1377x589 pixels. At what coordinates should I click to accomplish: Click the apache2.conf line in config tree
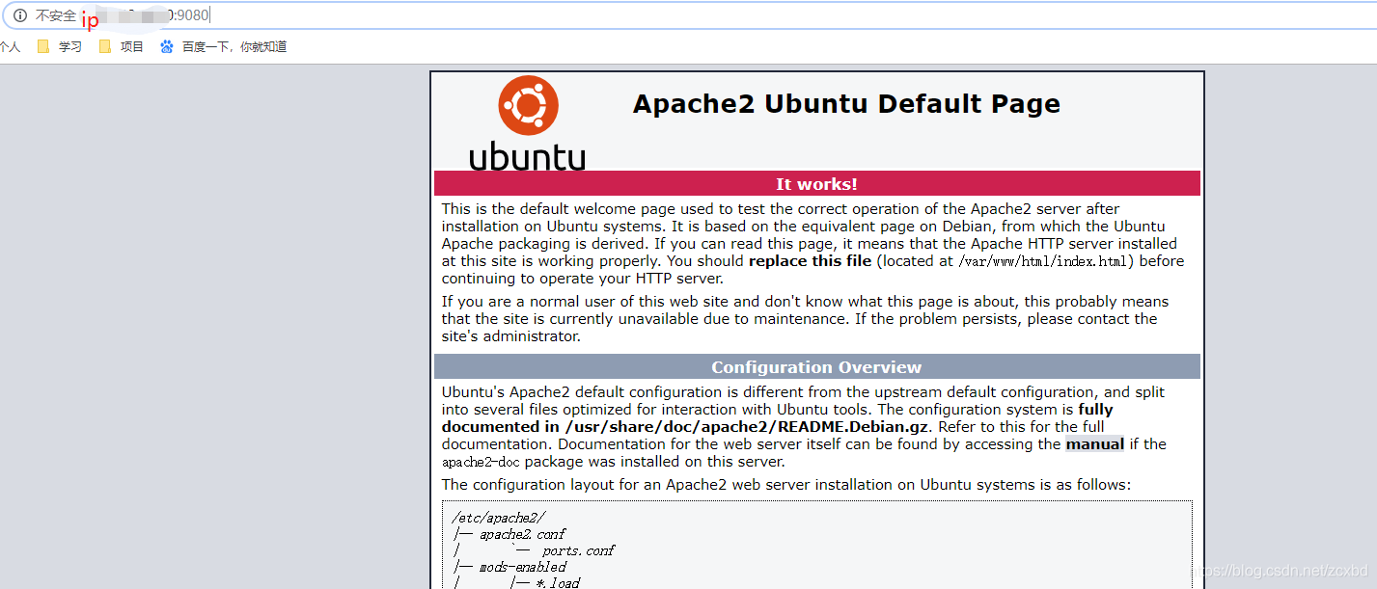[x=522, y=534]
